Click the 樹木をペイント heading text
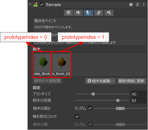Image resolution: width=148 pixels, height=130 pixels. coord(45,21)
